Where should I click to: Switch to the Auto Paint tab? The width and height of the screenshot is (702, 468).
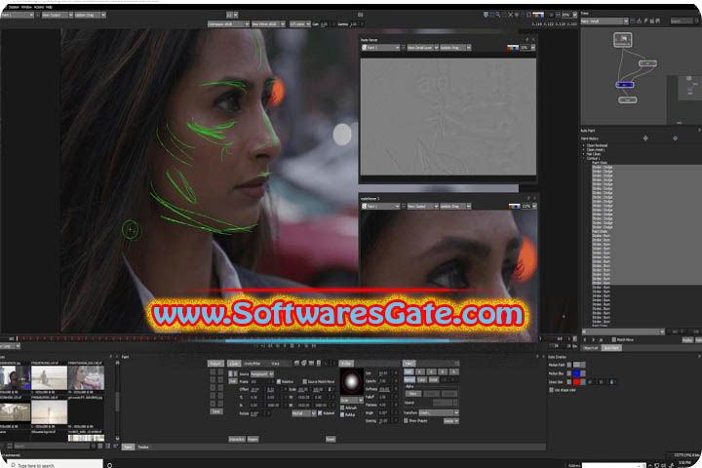coord(611,347)
